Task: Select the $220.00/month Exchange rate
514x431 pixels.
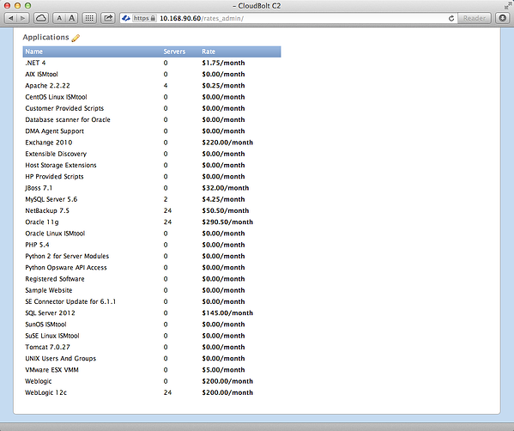Action: tap(227, 143)
